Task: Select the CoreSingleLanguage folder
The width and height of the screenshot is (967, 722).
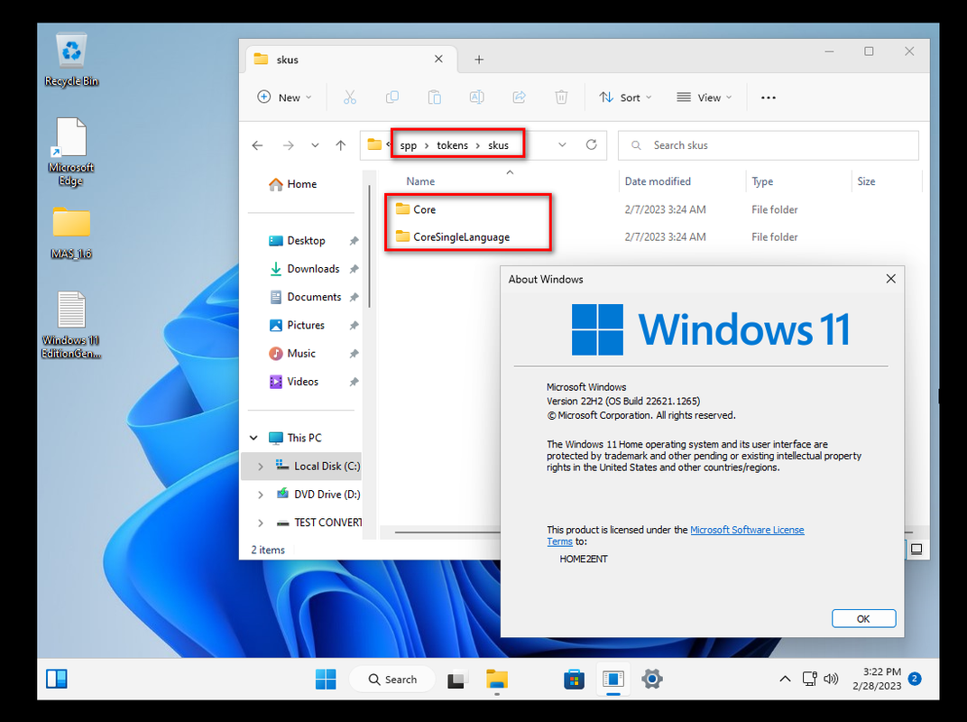Action: click(461, 237)
